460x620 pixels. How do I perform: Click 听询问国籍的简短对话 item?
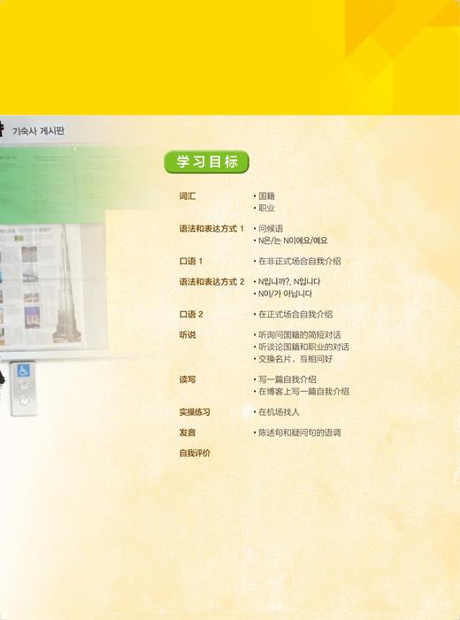tap(299, 335)
